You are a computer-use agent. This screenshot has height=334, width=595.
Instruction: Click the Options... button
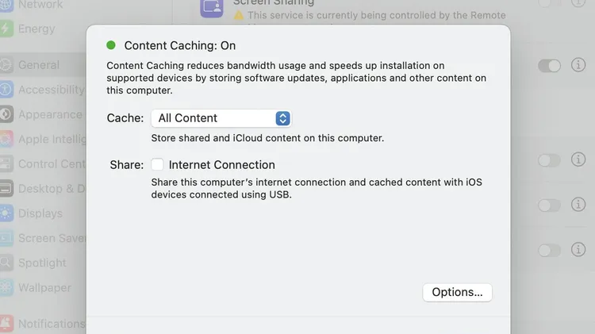457,292
